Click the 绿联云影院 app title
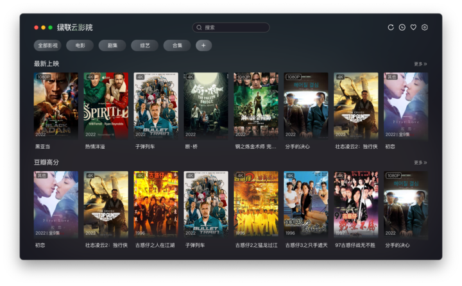Image resolution: width=462 pixels, height=286 pixels. click(75, 28)
